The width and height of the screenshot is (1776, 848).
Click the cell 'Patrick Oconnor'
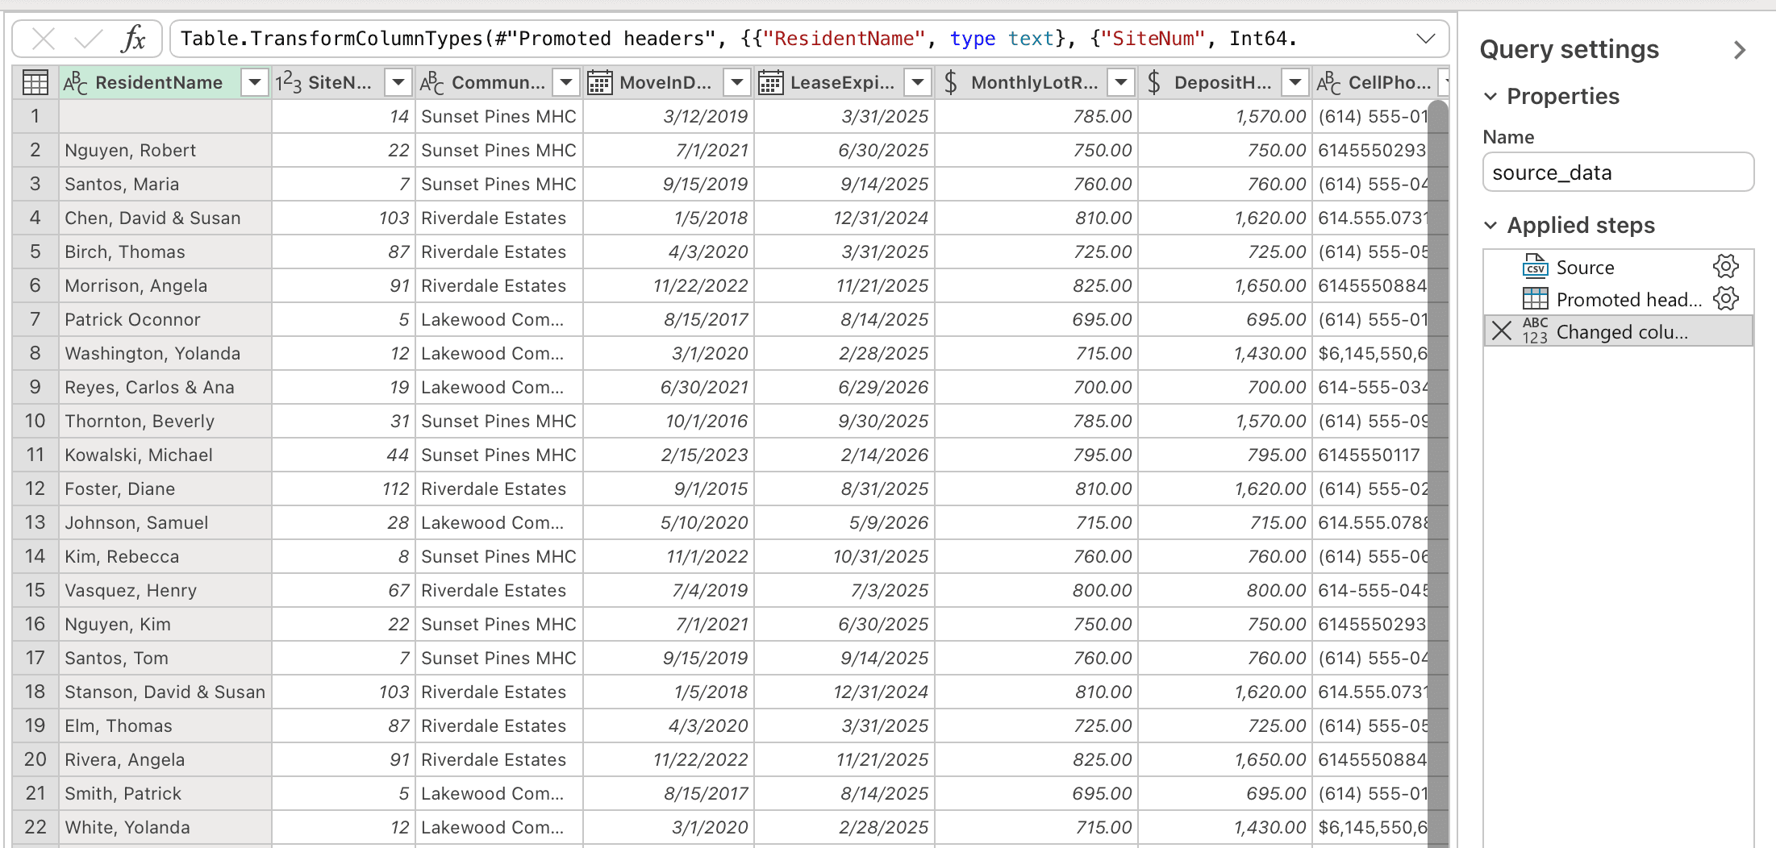pos(165,319)
